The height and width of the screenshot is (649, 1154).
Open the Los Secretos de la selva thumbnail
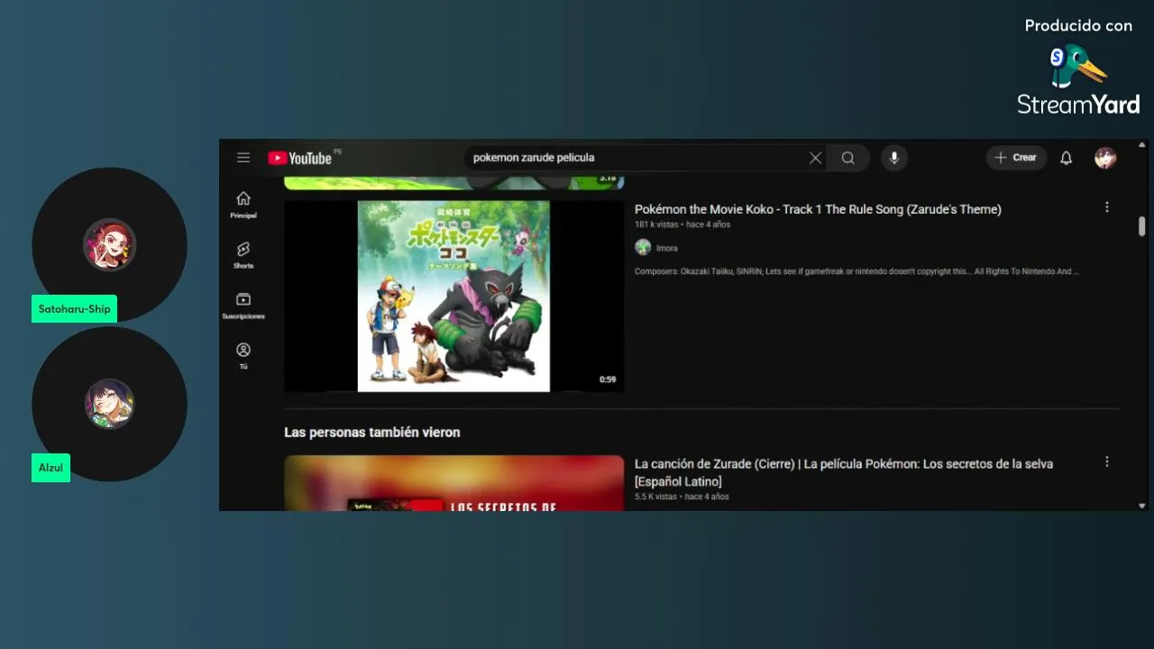point(454,483)
